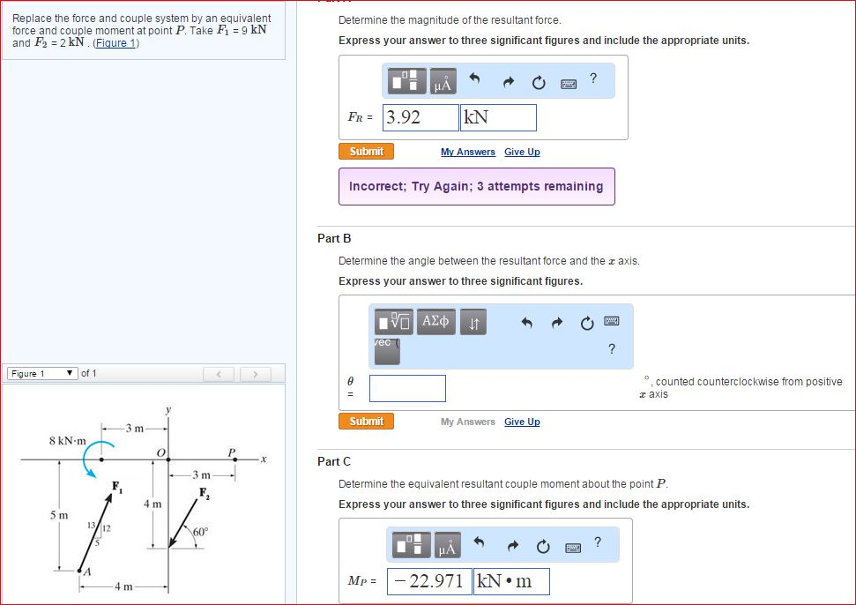Viewport: 856px width, 605px height.
Task: Reset the FR answer field
Action: click(539, 80)
